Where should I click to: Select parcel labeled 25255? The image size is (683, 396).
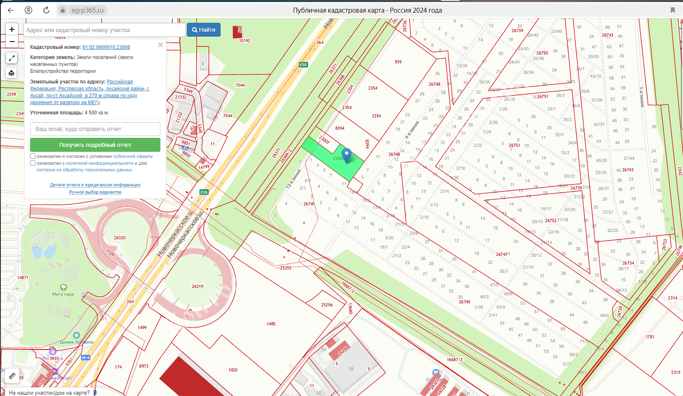pos(286,268)
